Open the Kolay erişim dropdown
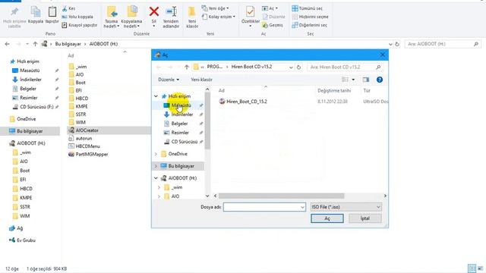486x273 pixels. tap(219, 17)
